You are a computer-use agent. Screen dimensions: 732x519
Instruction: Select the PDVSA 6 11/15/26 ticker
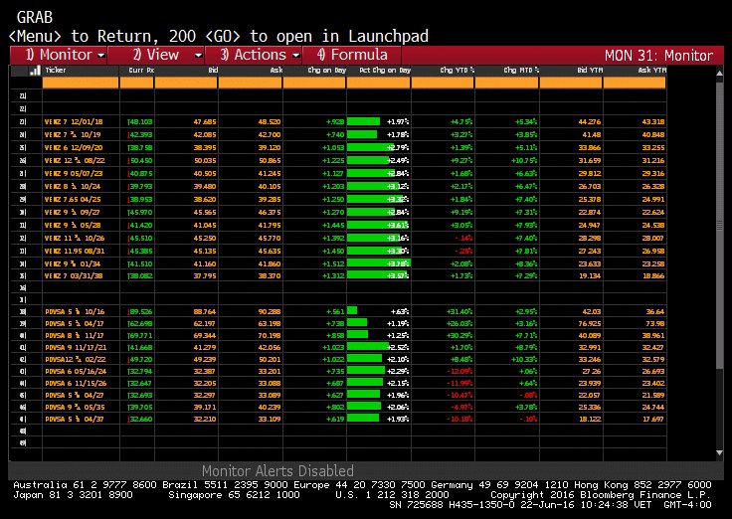click(76, 383)
